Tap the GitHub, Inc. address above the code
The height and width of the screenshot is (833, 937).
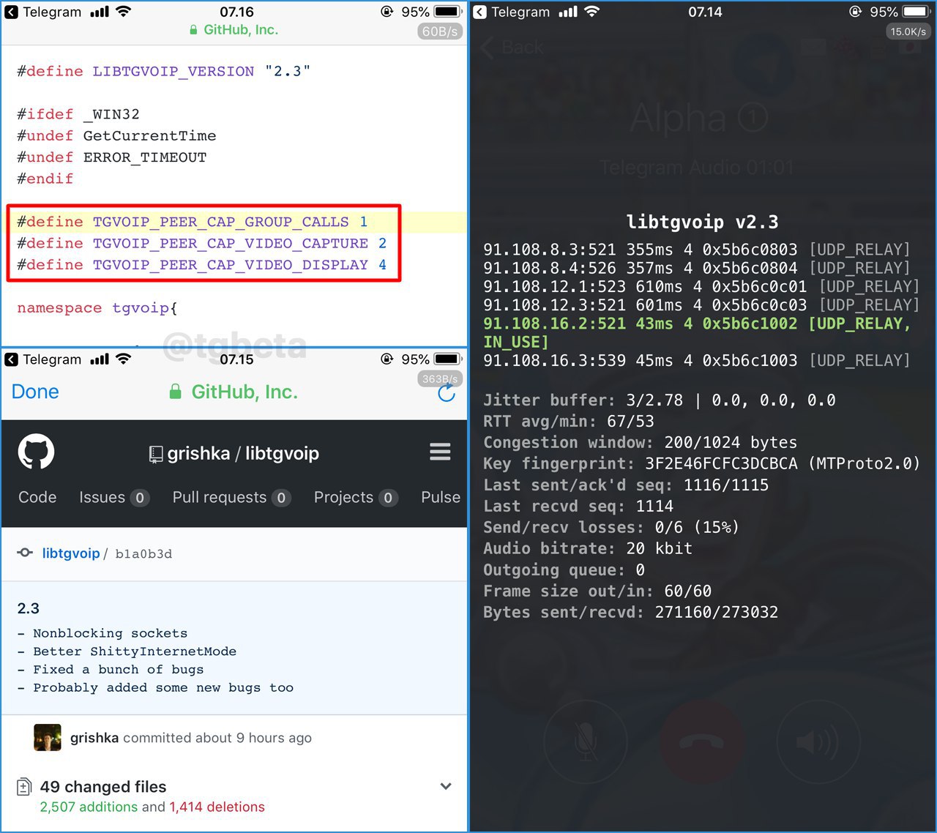(234, 30)
